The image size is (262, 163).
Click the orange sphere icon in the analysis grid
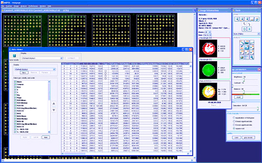pos(242,58)
